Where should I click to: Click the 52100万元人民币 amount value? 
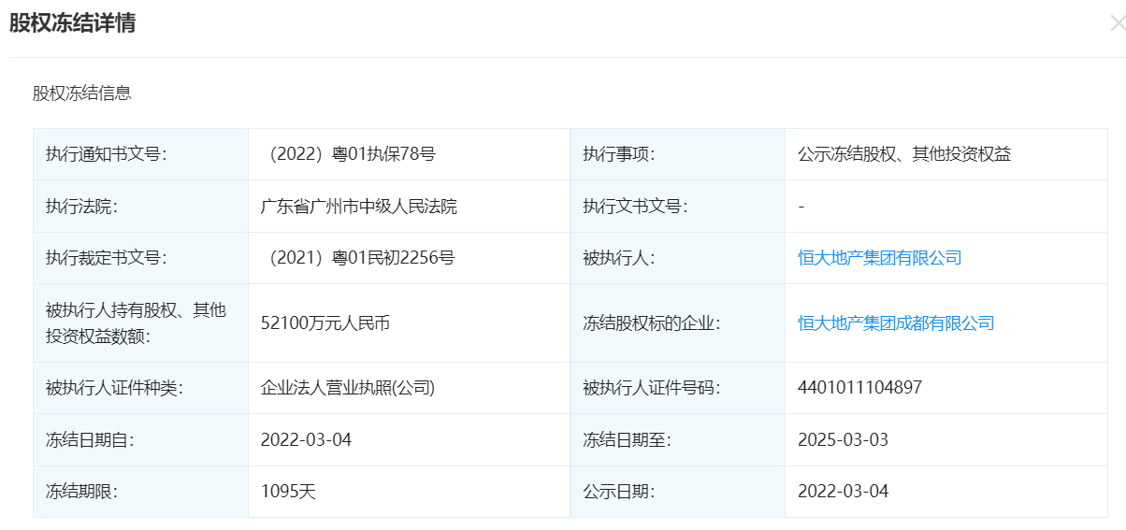click(x=325, y=323)
